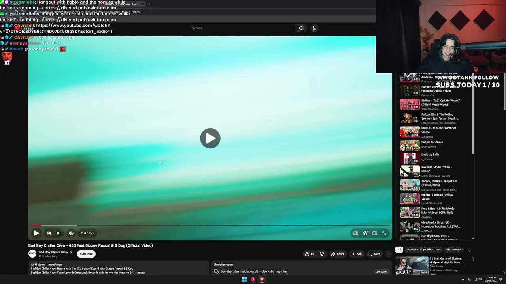Play 6ix9ine, MARGO - BURATINO video

pos(431,185)
